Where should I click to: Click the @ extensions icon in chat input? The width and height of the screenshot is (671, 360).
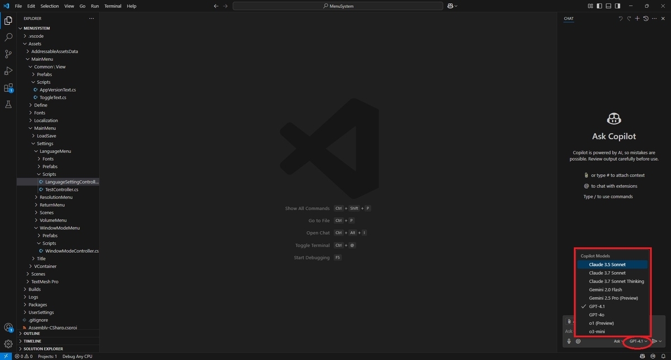pos(578,341)
